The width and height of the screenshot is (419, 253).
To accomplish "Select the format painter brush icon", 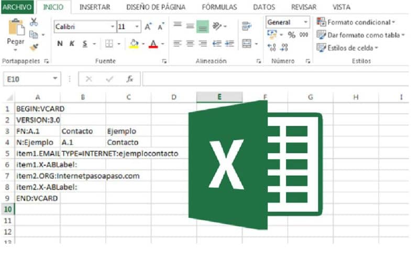I will click(x=34, y=47).
